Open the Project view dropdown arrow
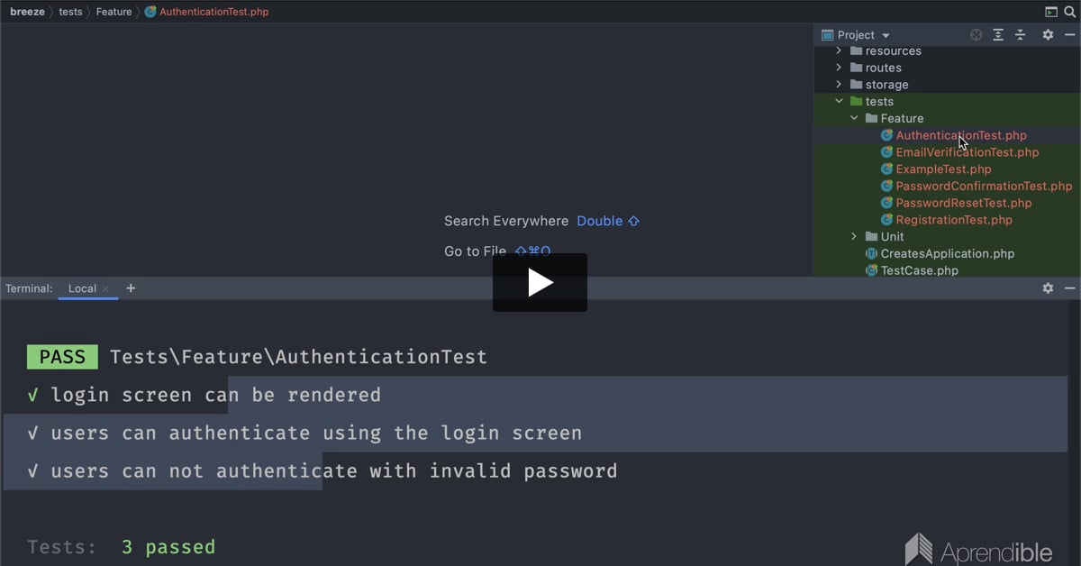The image size is (1081, 566). click(886, 36)
